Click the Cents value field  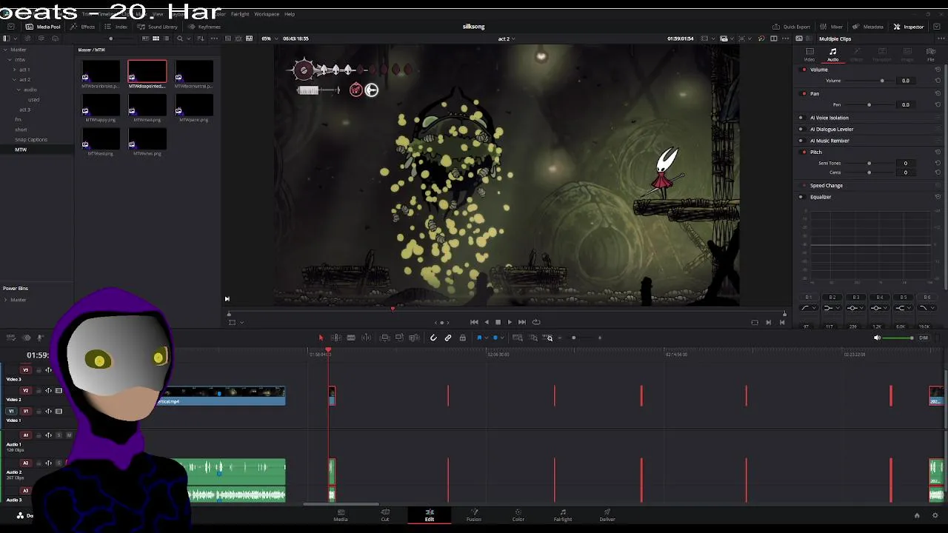click(905, 172)
